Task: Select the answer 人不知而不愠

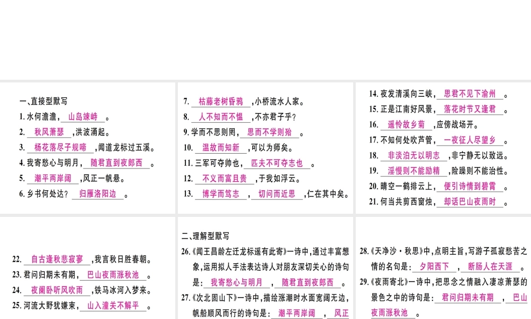Action: coord(221,116)
